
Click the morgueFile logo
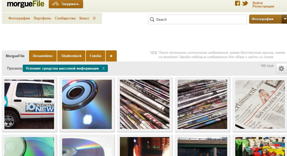(x=26, y=4)
